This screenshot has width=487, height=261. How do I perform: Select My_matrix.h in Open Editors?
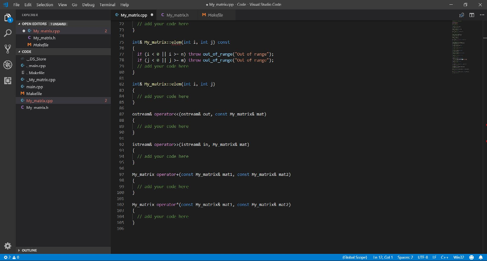(x=63, y=38)
